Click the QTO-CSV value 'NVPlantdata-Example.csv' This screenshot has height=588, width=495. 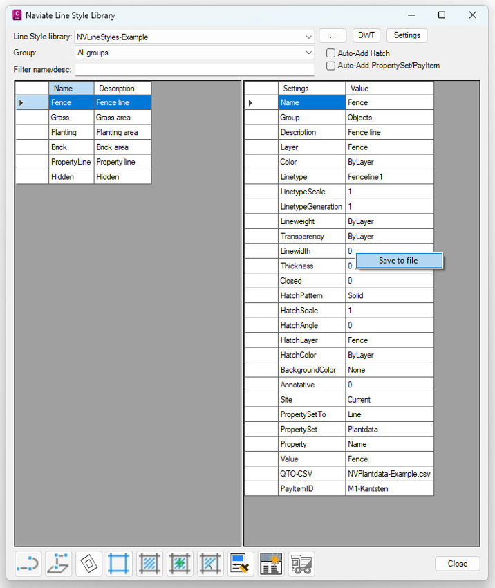390,474
